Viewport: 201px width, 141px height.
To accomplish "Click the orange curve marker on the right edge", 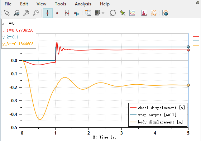I will (x=196, y=45).
